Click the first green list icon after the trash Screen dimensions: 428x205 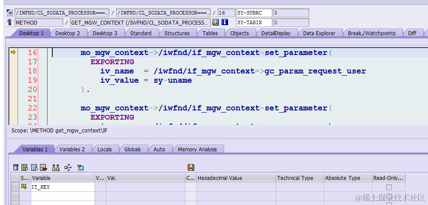(25, 167)
